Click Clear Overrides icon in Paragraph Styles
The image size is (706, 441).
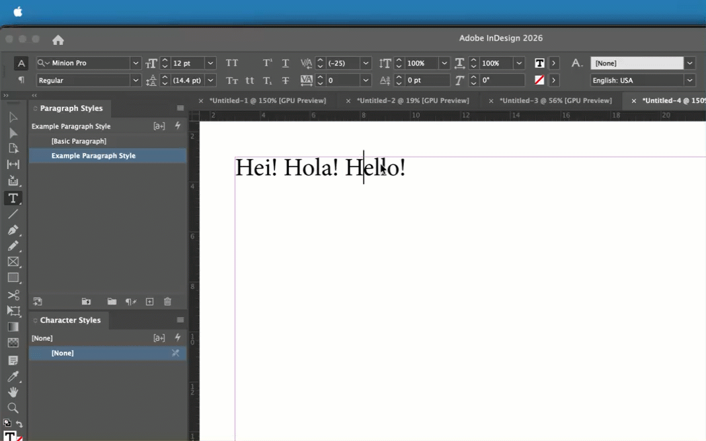click(x=131, y=302)
